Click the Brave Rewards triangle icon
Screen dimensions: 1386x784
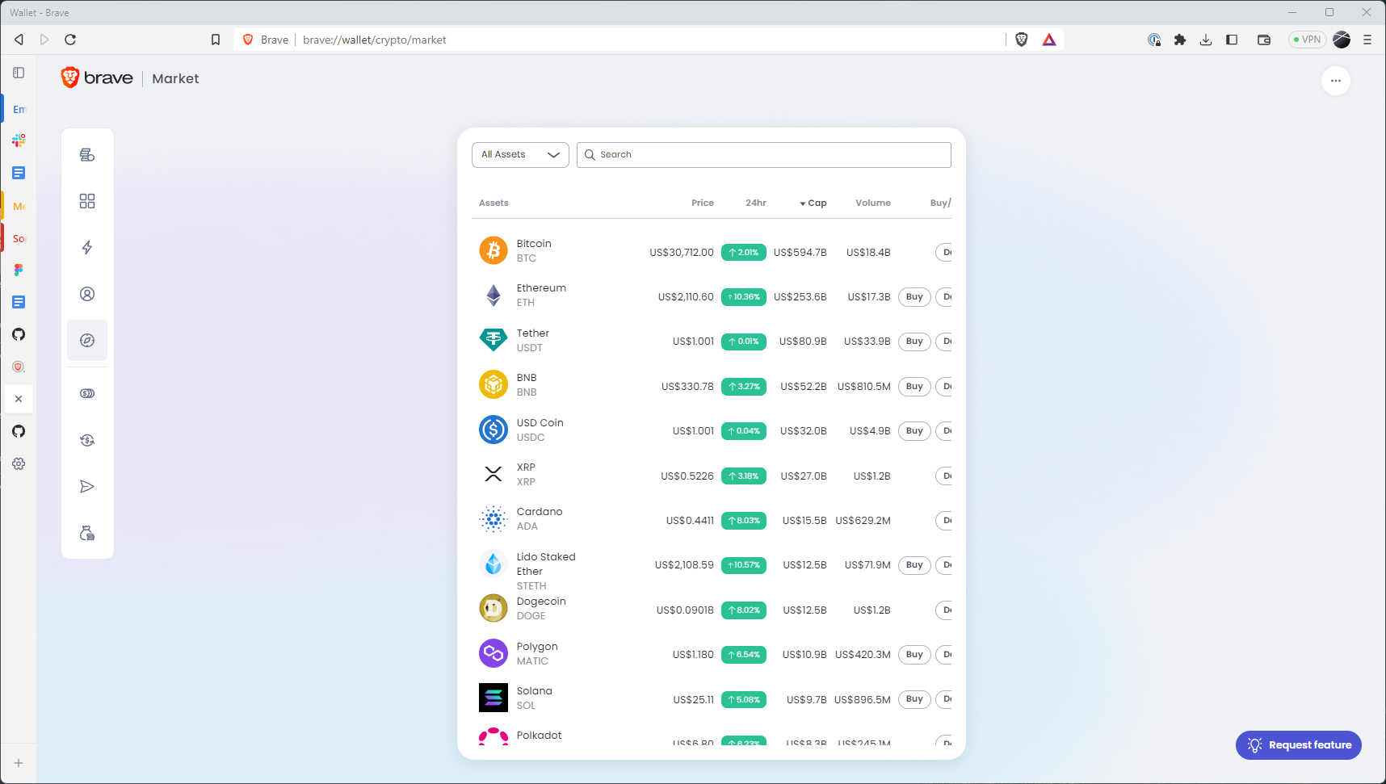click(1048, 40)
